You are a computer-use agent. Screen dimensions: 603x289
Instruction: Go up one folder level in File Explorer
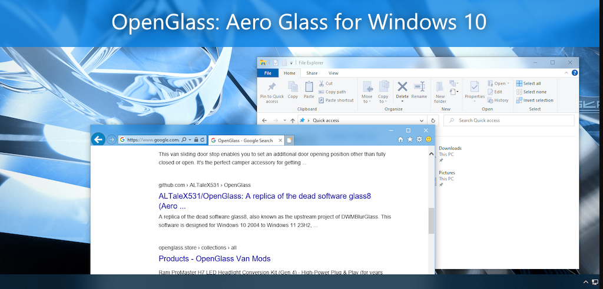click(293, 120)
